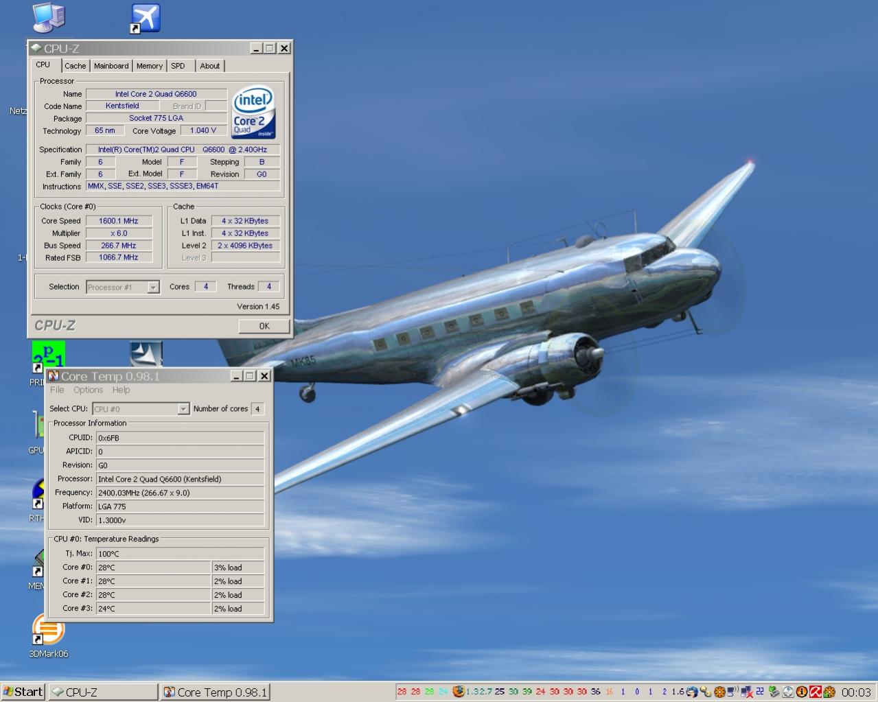Click the Technology value 65 nm
This screenshot has width=878, height=702.
tap(105, 130)
